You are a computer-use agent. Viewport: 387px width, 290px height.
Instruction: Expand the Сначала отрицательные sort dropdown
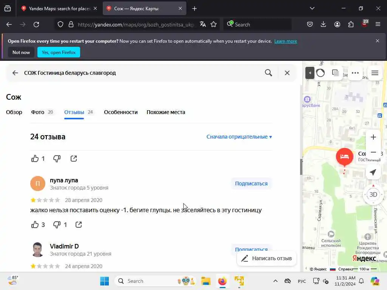point(239,137)
